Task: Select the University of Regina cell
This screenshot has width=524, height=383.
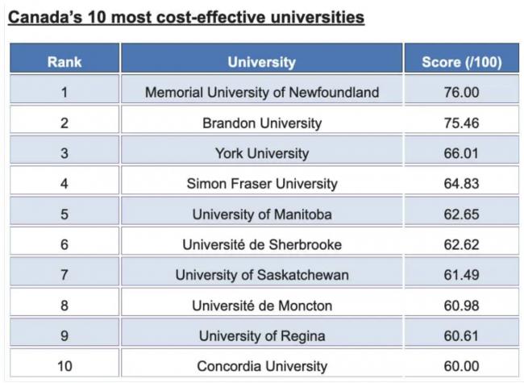Action: click(262, 335)
